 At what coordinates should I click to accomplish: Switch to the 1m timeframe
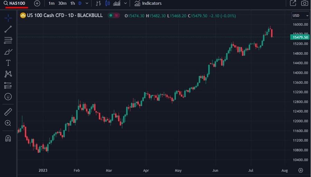click(51, 3)
